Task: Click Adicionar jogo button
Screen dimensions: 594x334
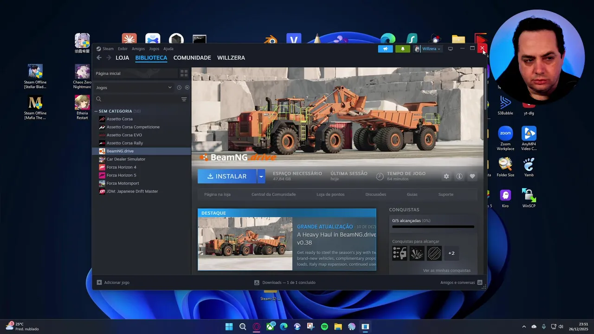Action: pos(113,283)
